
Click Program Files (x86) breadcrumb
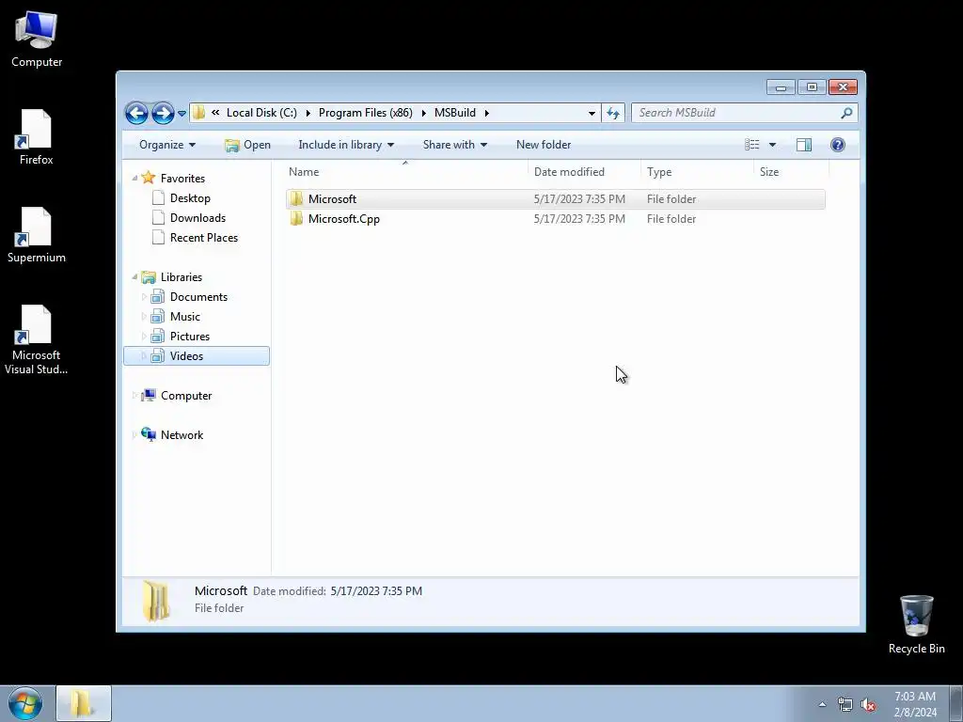(x=366, y=113)
